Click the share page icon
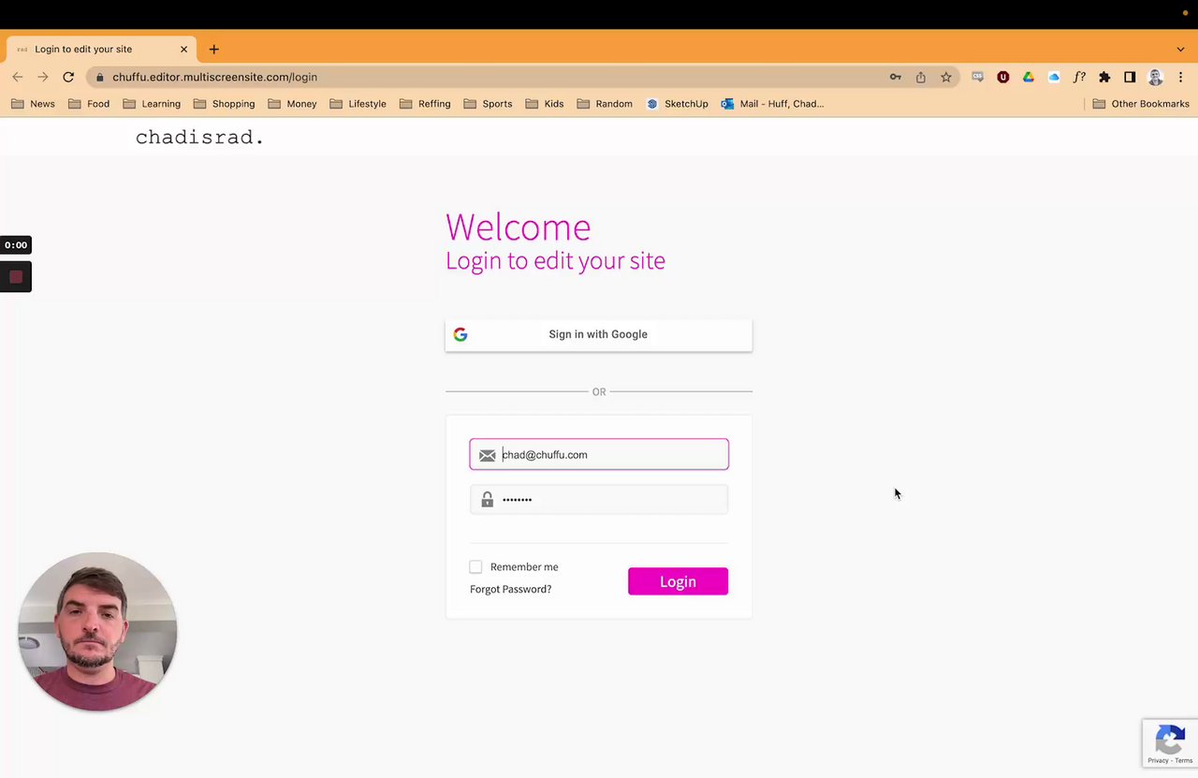Image resolution: width=1198 pixels, height=778 pixels. [x=921, y=77]
